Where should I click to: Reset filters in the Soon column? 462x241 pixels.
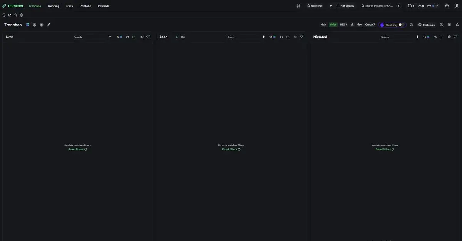pos(231,149)
